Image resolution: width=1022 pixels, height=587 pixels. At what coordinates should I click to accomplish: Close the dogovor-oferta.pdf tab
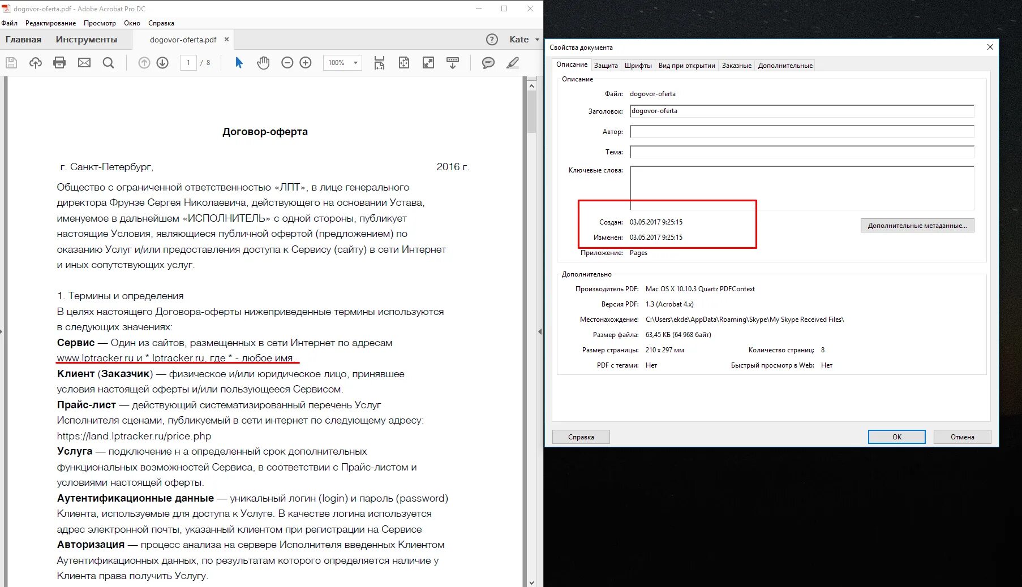point(227,40)
